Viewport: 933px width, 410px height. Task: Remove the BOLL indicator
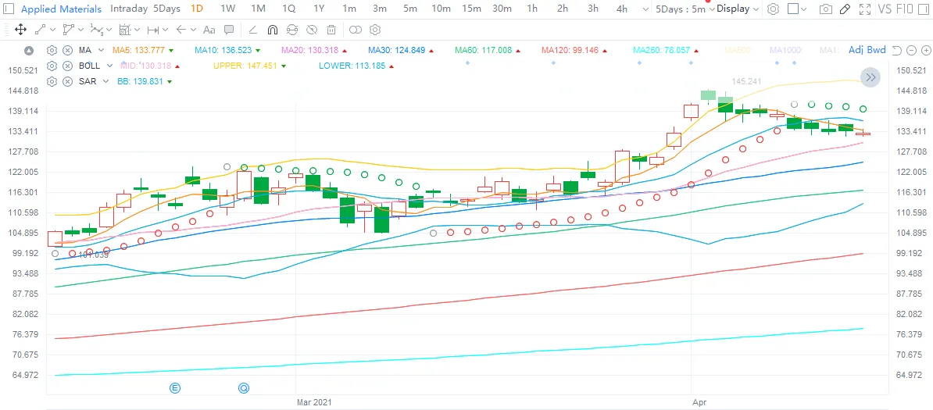pos(67,66)
